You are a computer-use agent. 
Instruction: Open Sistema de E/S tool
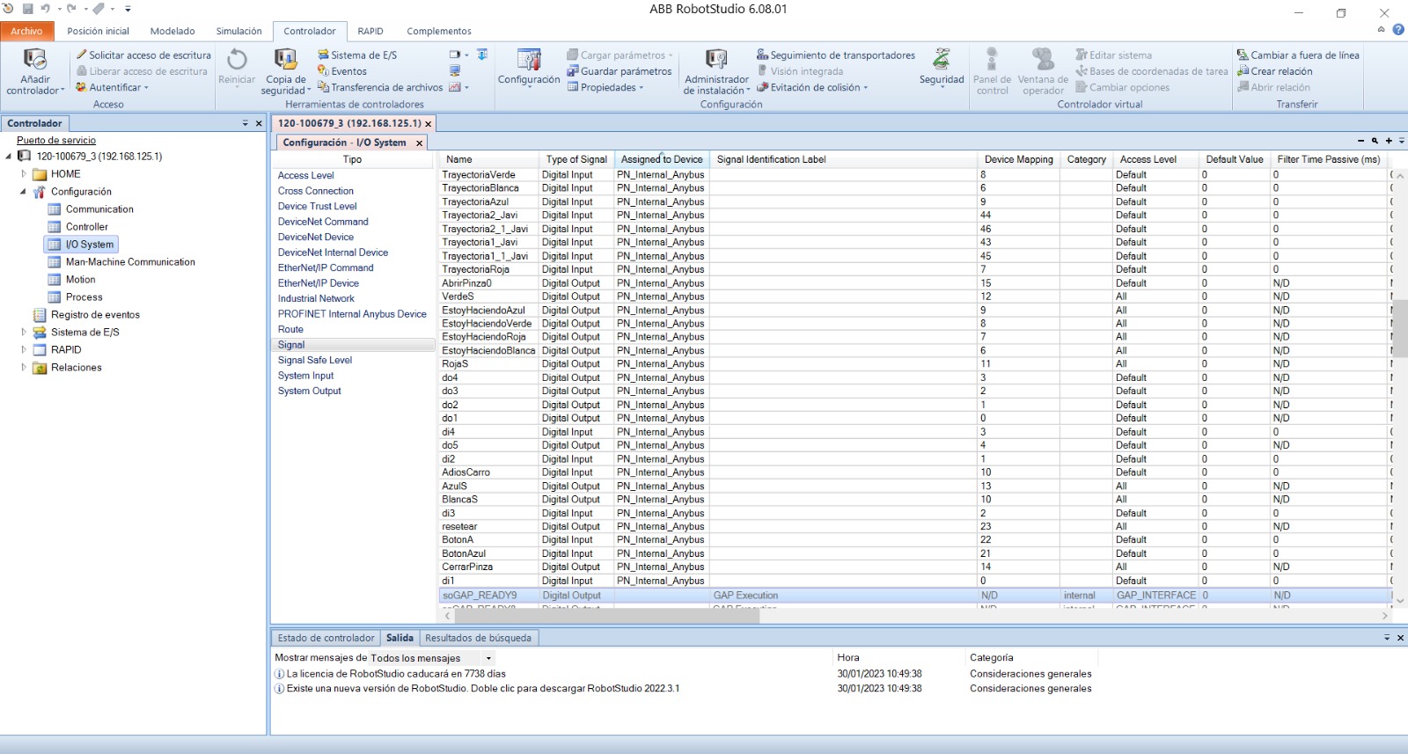tap(357, 55)
